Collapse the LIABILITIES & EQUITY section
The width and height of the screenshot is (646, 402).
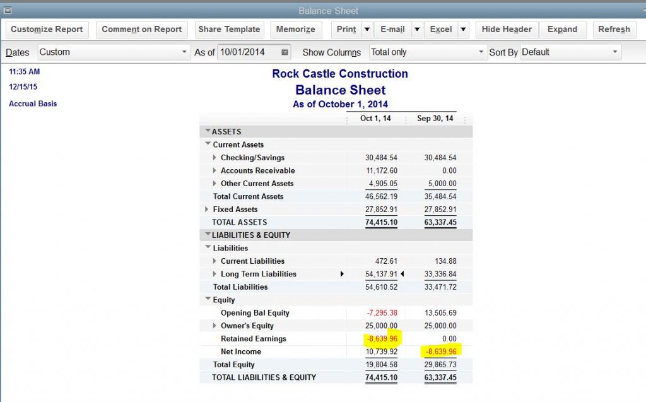(x=207, y=235)
